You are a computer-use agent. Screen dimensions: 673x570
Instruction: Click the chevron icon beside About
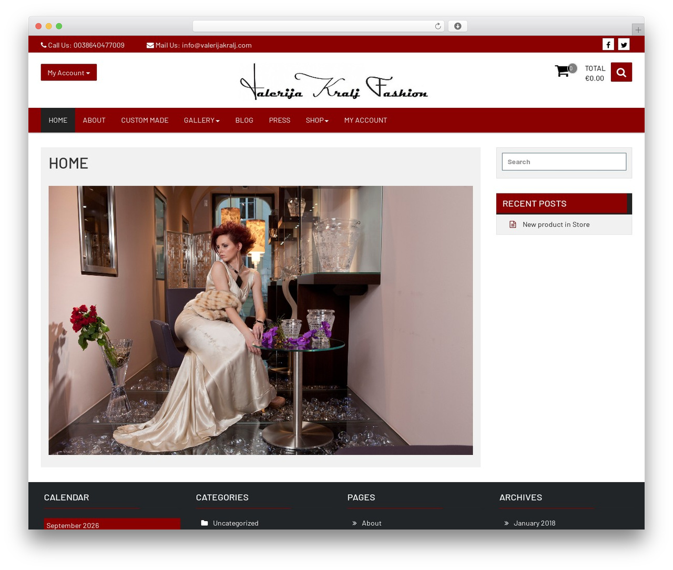pyautogui.click(x=355, y=523)
